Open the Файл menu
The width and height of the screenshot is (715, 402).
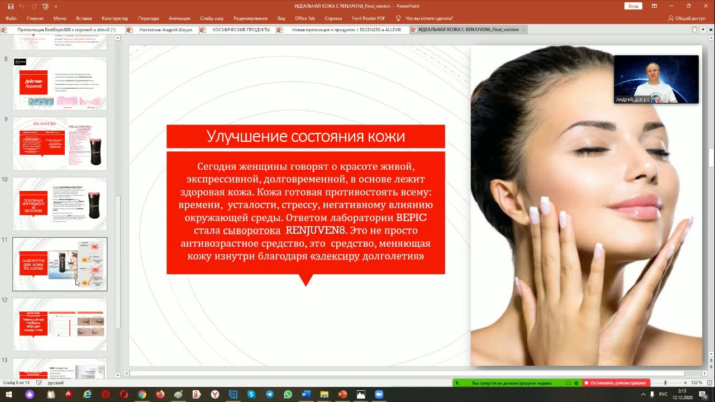click(11, 18)
